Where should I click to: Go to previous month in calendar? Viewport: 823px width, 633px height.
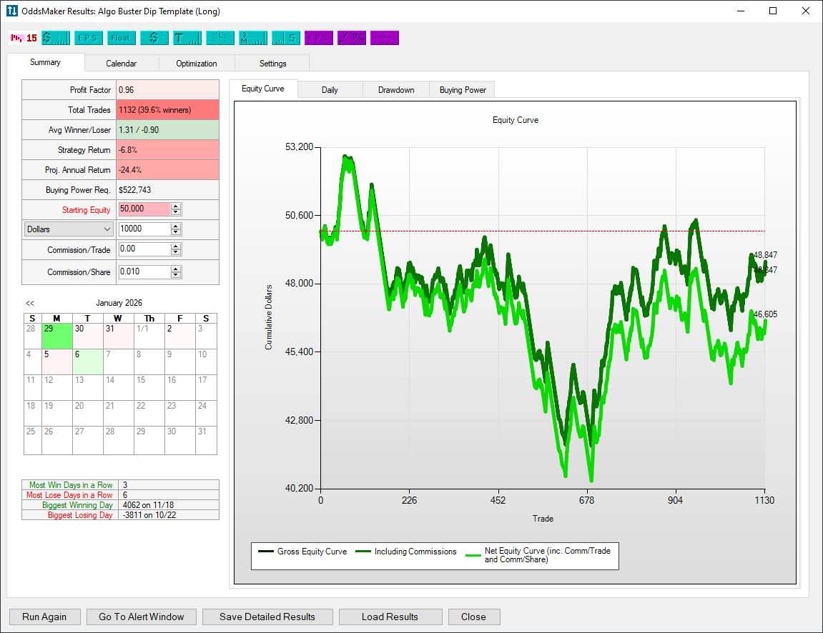coord(30,303)
